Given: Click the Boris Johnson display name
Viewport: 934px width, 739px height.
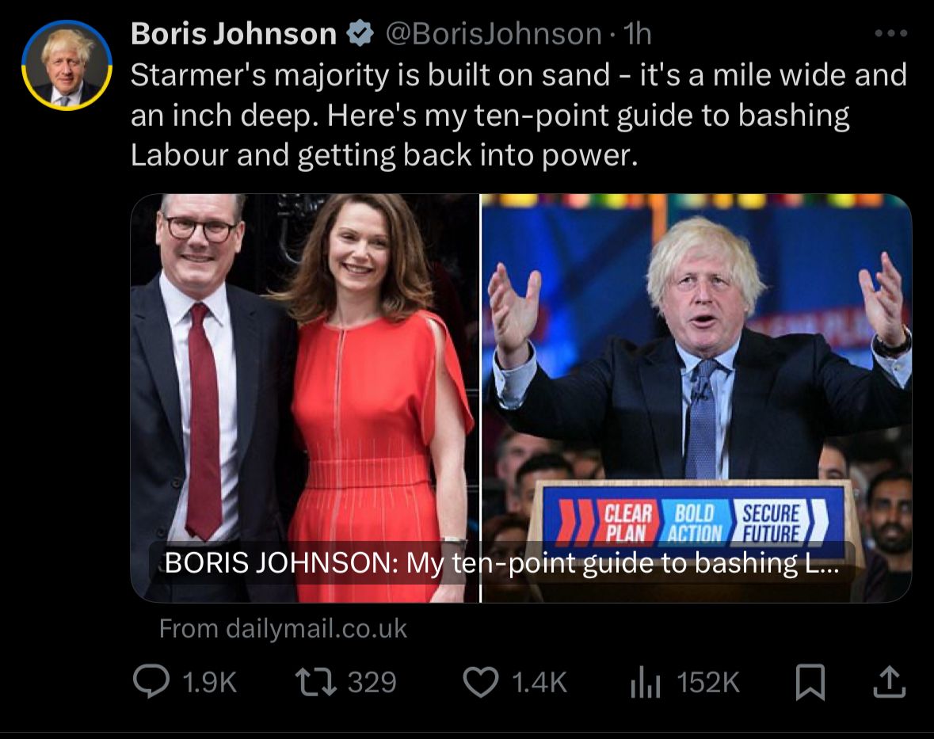Looking at the screenshot, I should click(x=234, y=33).
